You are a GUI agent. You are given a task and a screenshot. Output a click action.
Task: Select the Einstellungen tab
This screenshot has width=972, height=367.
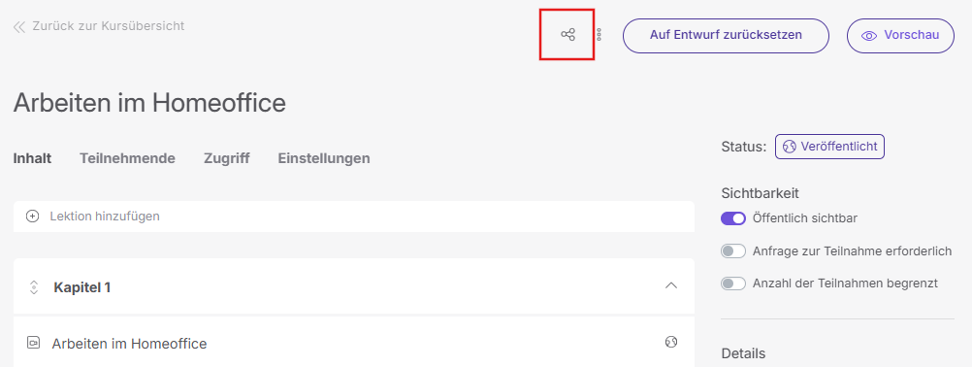[324, 158]
